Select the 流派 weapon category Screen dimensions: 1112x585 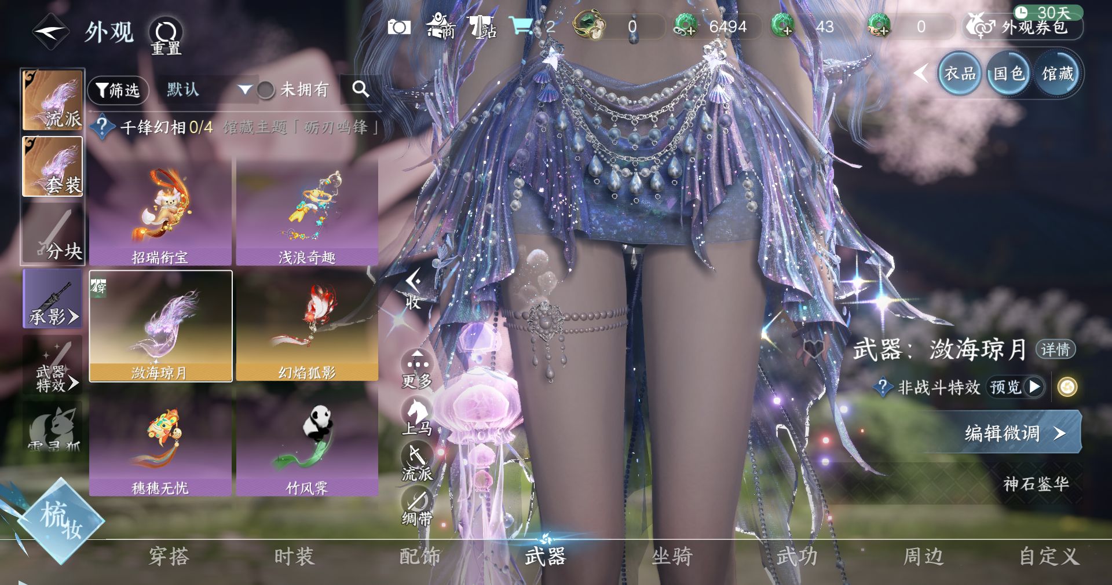[x=53, y=100]
